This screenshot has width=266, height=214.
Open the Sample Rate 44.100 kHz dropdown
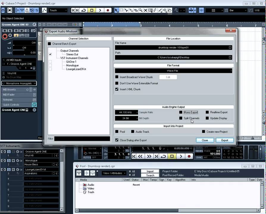tap(126, 112)
